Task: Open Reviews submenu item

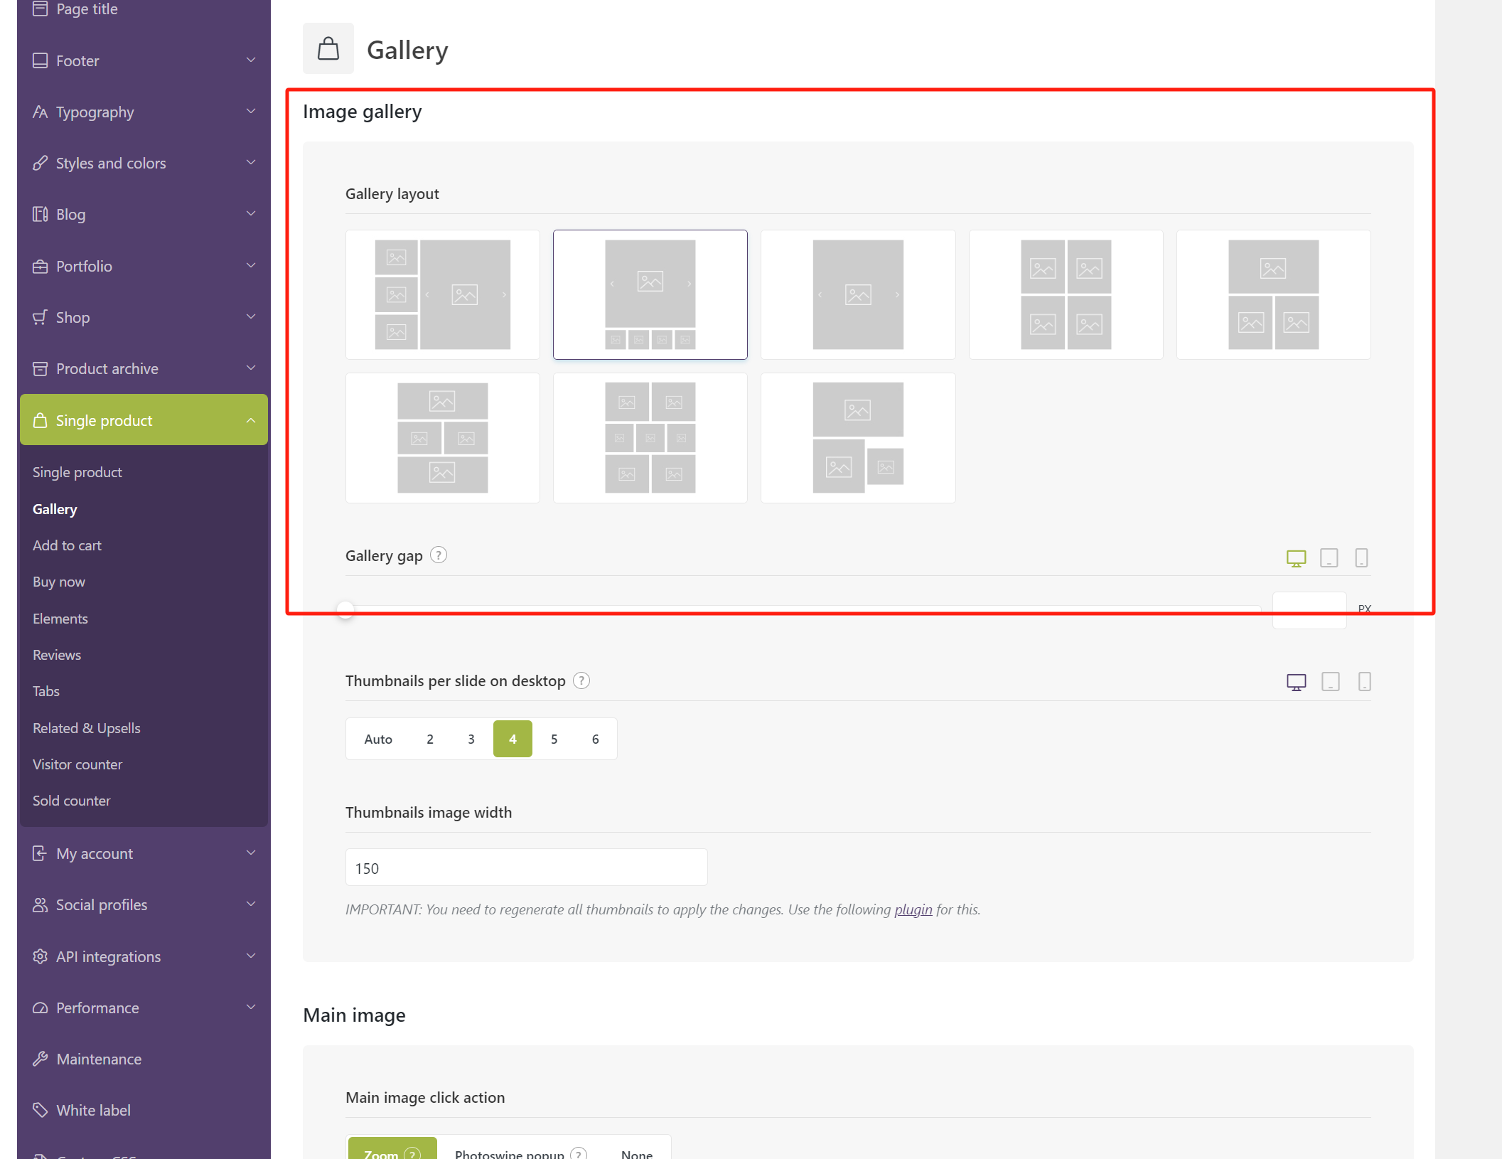Action: point(57,655)
